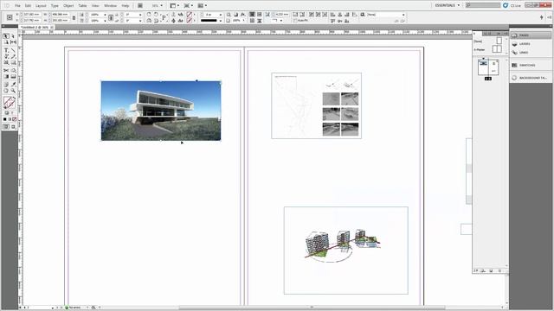Click the Fill color swatch in control bar
The width and height of the screenshot is (554, 311).
pyautogui.click(x=190, y=15)
